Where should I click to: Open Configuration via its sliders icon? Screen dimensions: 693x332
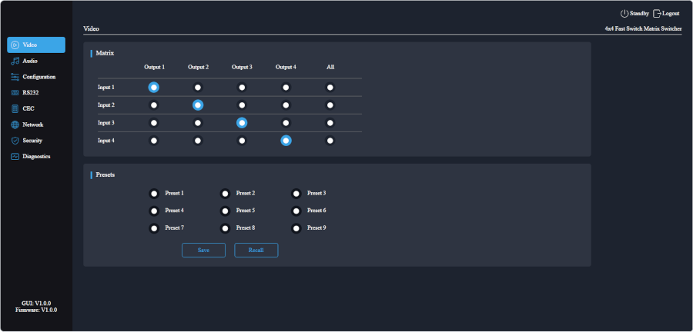(x=15, y=77)
